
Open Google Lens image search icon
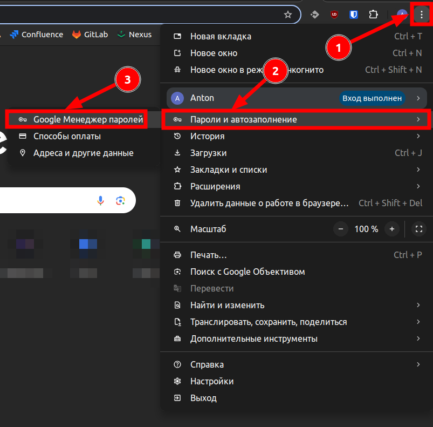click(x=120, y=201)
